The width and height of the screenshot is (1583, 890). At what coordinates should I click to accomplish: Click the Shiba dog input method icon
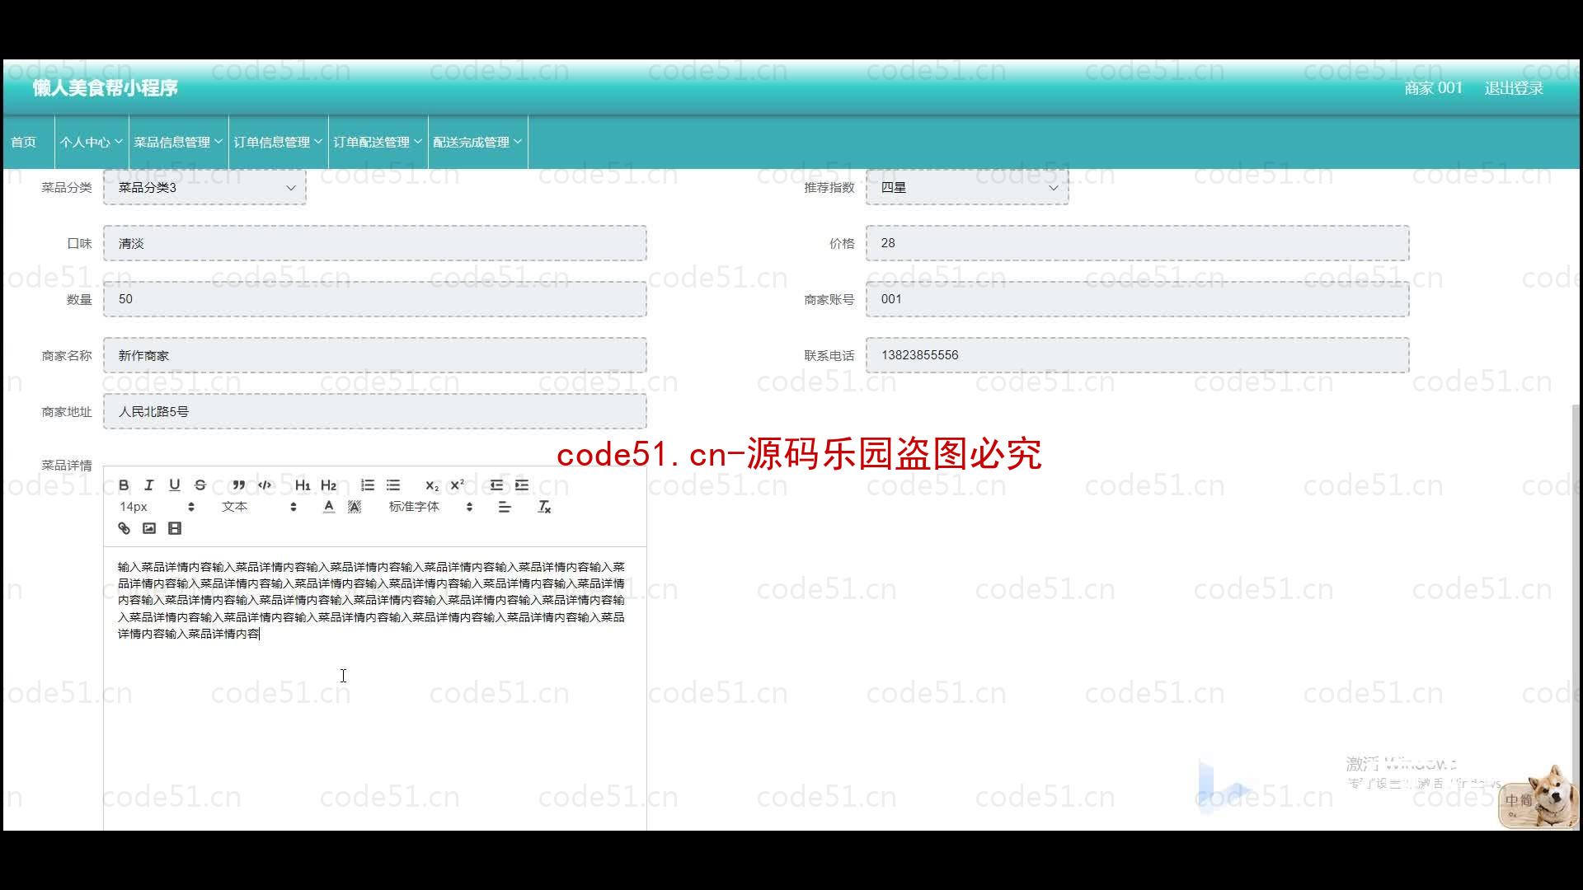pyautogui.click(x=1540, y=796)
